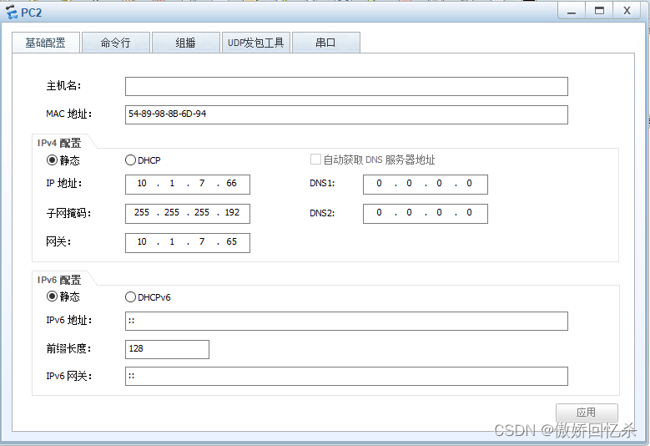Minimize the PC2 window
Image resolution: width=650 pixels, height=446 pixels.
coord(572,11)
